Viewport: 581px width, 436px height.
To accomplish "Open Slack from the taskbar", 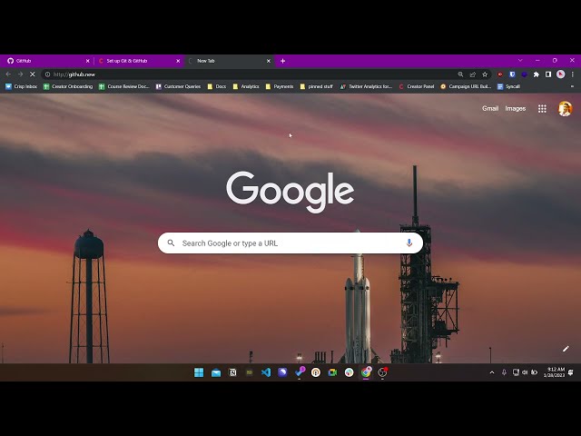I will tap(349, 372).
